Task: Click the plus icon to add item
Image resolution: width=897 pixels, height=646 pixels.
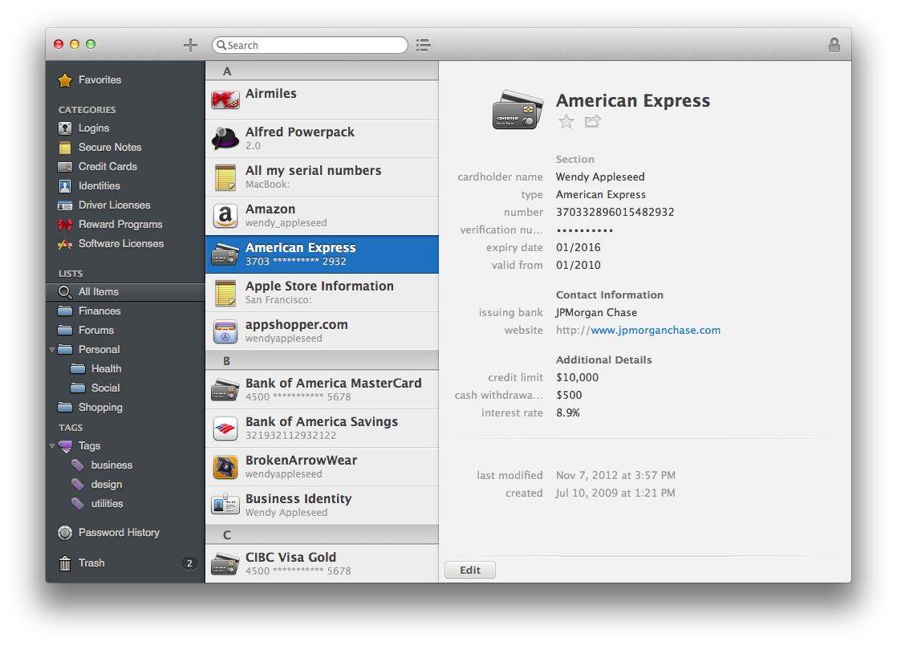Action: 190,45
